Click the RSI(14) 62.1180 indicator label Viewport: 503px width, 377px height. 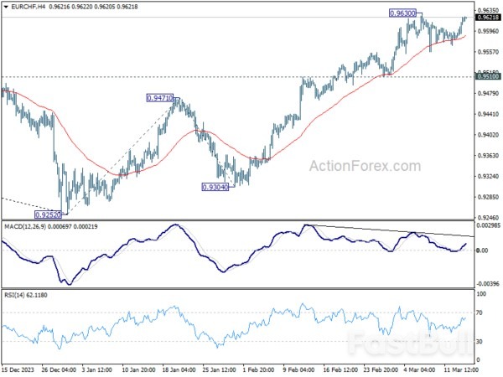(x=26, y=295)
